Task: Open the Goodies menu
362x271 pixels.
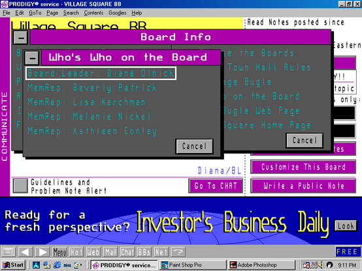Action: pos(118,13)
